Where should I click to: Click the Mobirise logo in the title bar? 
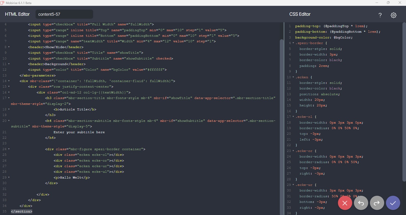pyautogui.click(x=3, y=3)
